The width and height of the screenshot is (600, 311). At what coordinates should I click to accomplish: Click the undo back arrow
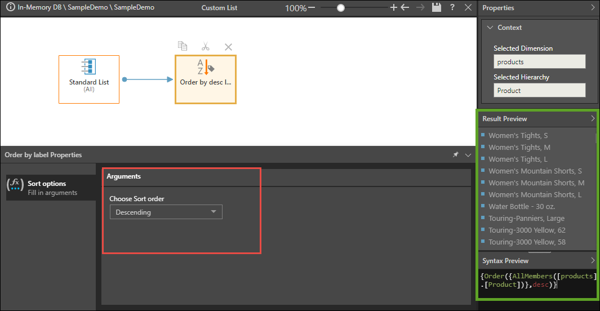pos(405,8)
